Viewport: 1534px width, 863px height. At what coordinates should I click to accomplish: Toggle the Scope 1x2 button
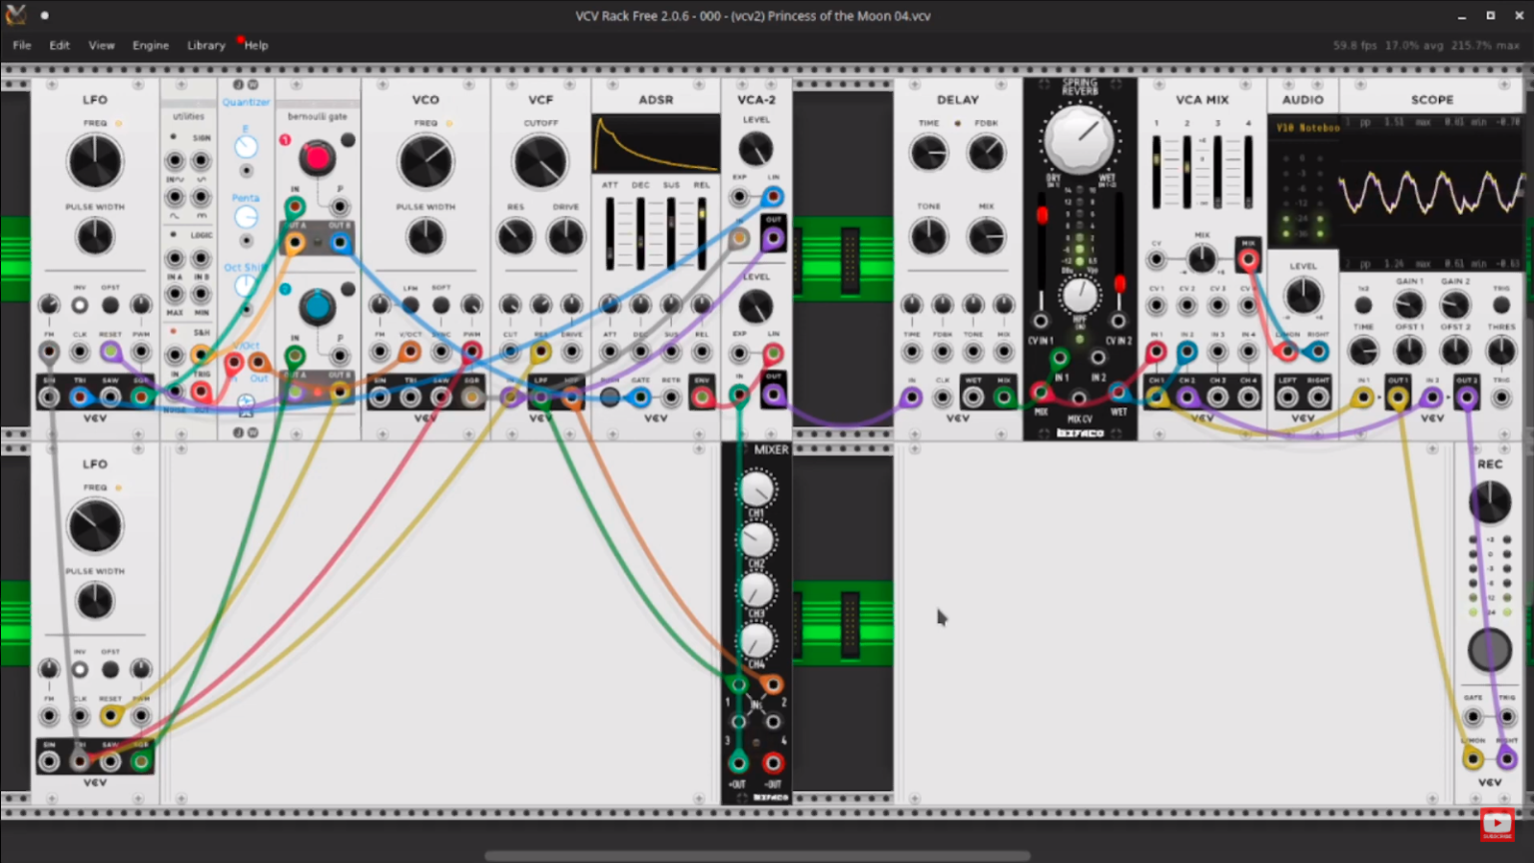pos(1363,305)
